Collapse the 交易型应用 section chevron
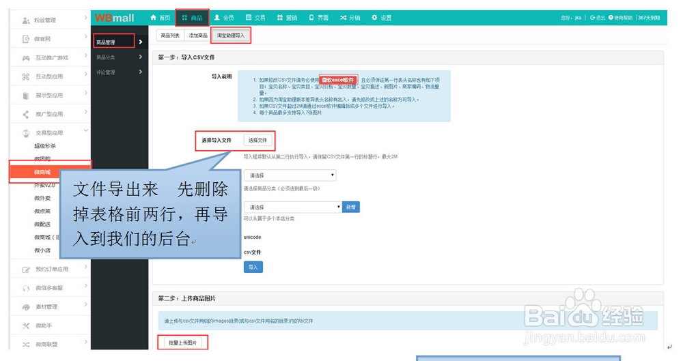This screenshot has width=683, height=361. pyautogui.click(x=86, y=130)
